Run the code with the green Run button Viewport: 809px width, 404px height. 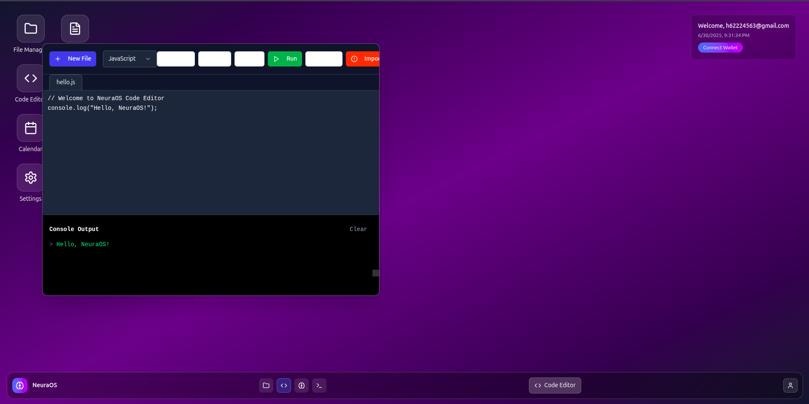pos(285,59)
